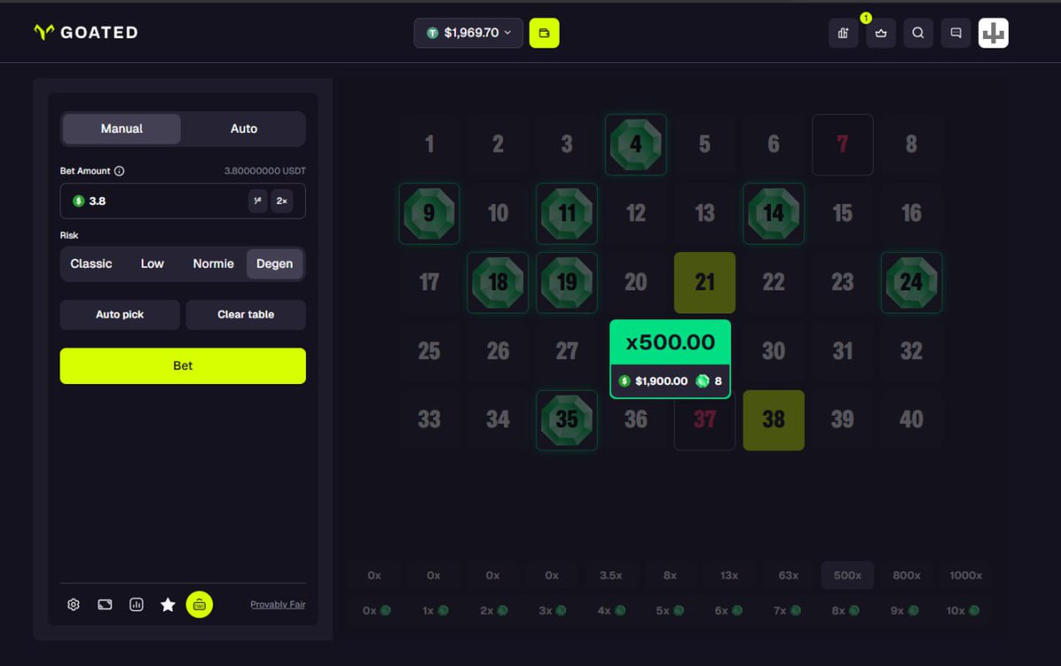Double the bet with 2× button
The width and height of the screenshot is (1061, 666).
pyautogui.click(x=282, y=201)
